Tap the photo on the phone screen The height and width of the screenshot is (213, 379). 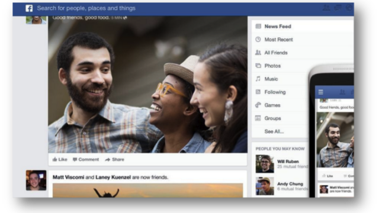point(335,140)
